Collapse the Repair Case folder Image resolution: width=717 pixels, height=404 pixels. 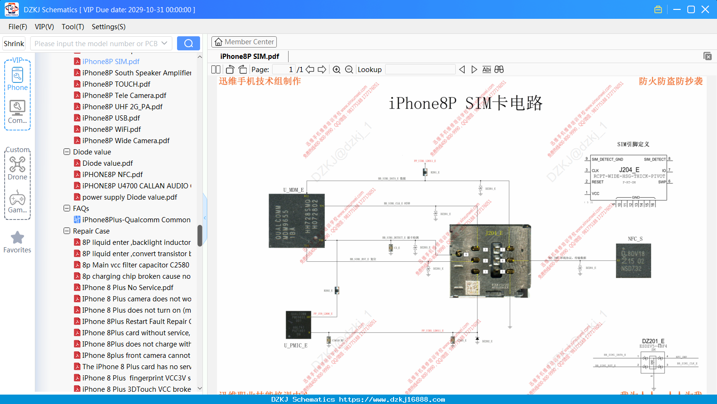click(x=67, y=231)
